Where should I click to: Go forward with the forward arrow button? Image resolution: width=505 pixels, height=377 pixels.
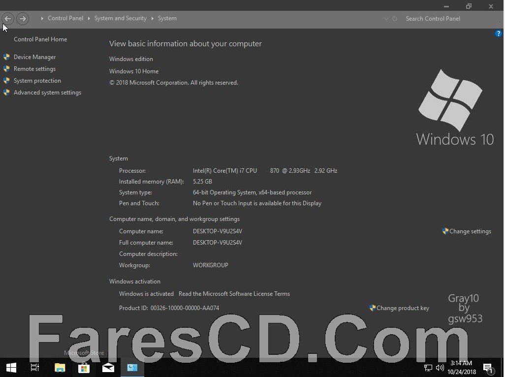23,19
